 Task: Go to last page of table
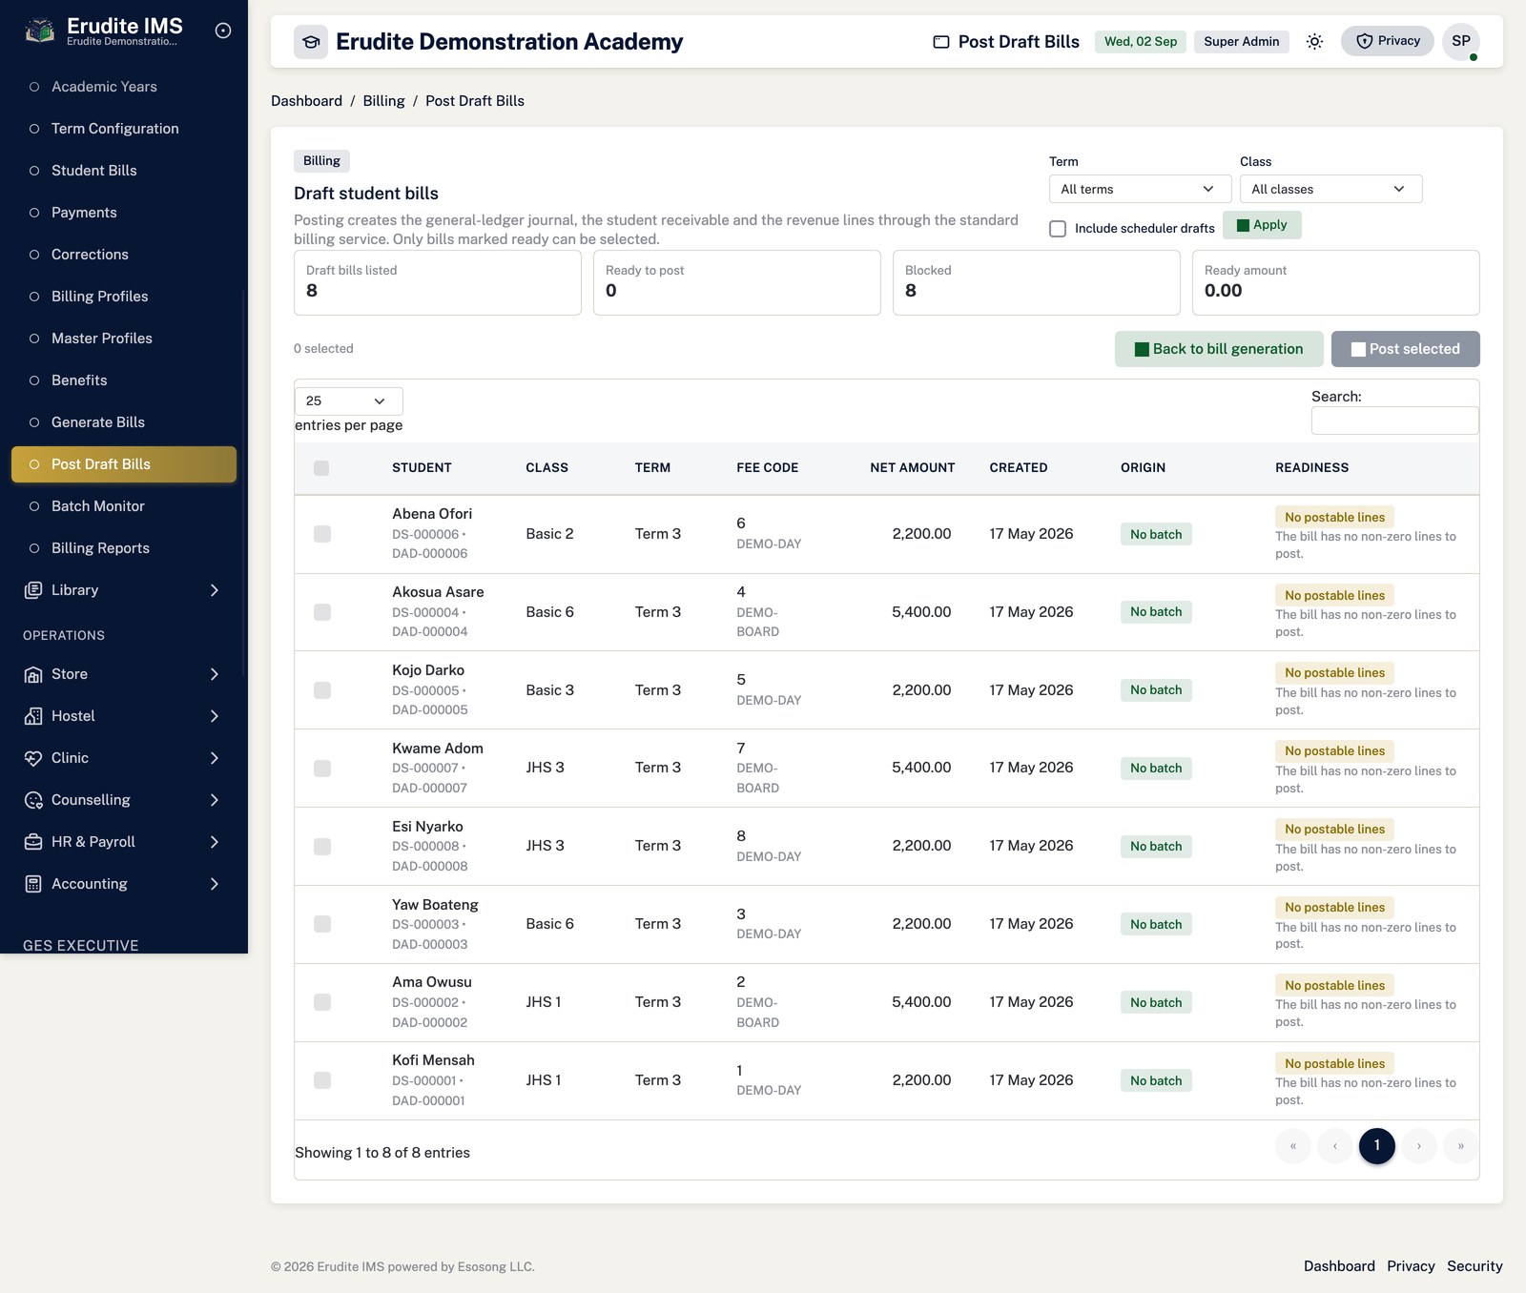(1461, 1146)
